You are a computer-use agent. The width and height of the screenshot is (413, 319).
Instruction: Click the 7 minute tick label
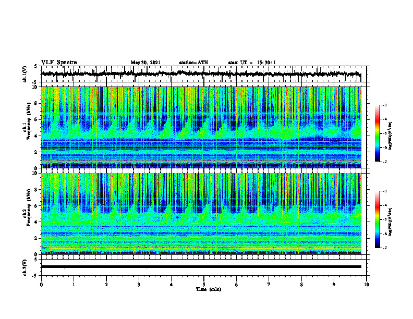[269, 285]
